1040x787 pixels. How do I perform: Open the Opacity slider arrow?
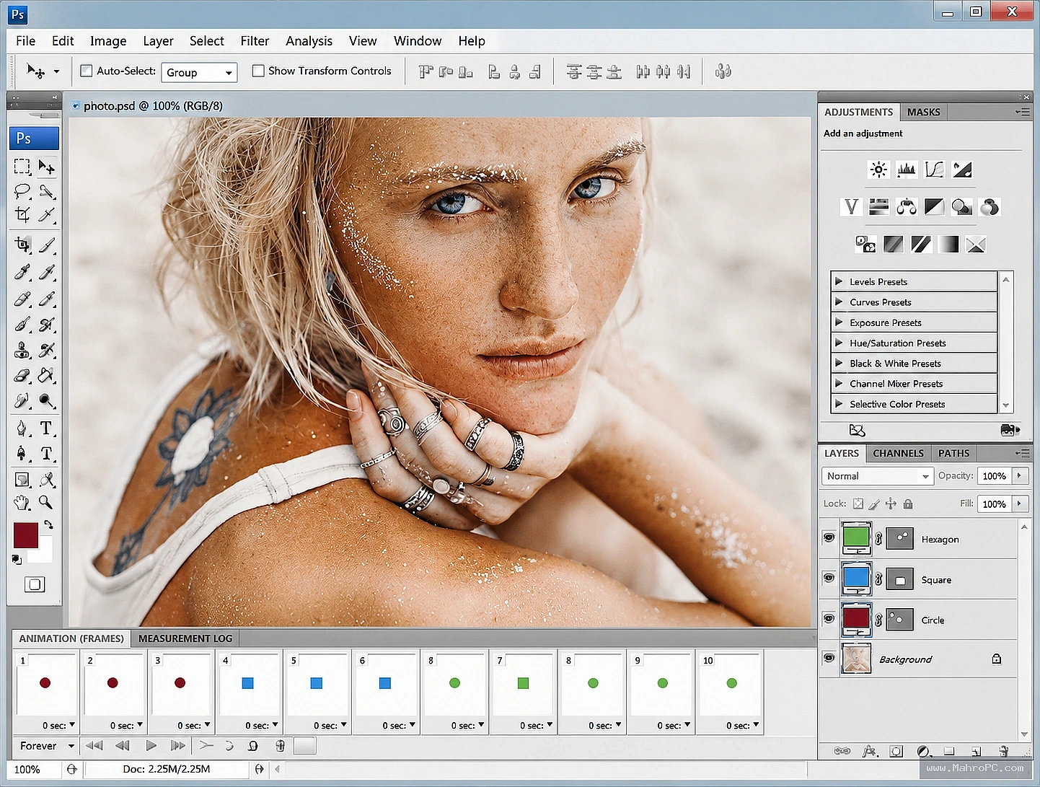(x=1020, y=475)
